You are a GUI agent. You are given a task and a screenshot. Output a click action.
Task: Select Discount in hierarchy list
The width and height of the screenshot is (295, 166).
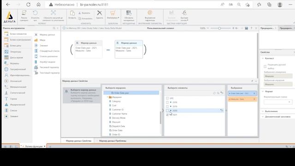pos(116,122)
